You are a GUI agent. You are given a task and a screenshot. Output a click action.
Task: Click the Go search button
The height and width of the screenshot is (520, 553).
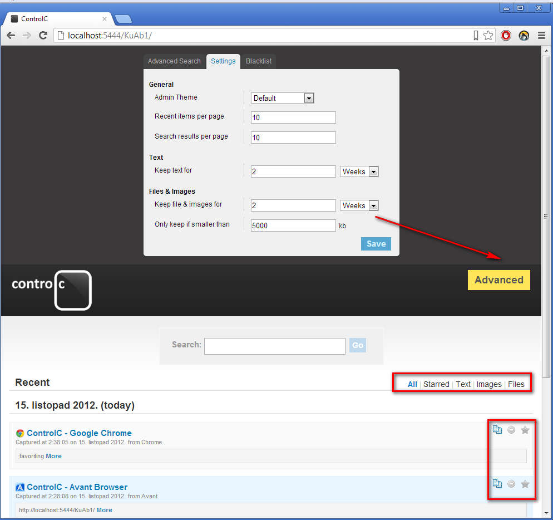click(358, 345)
